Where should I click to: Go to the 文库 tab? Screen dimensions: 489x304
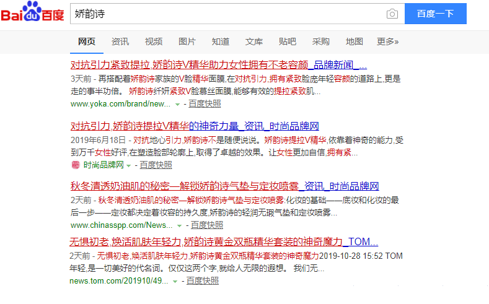coord(254,41)
